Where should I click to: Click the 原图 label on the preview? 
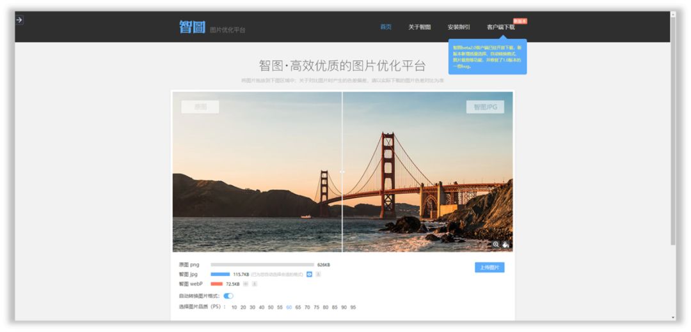point(200,107)
